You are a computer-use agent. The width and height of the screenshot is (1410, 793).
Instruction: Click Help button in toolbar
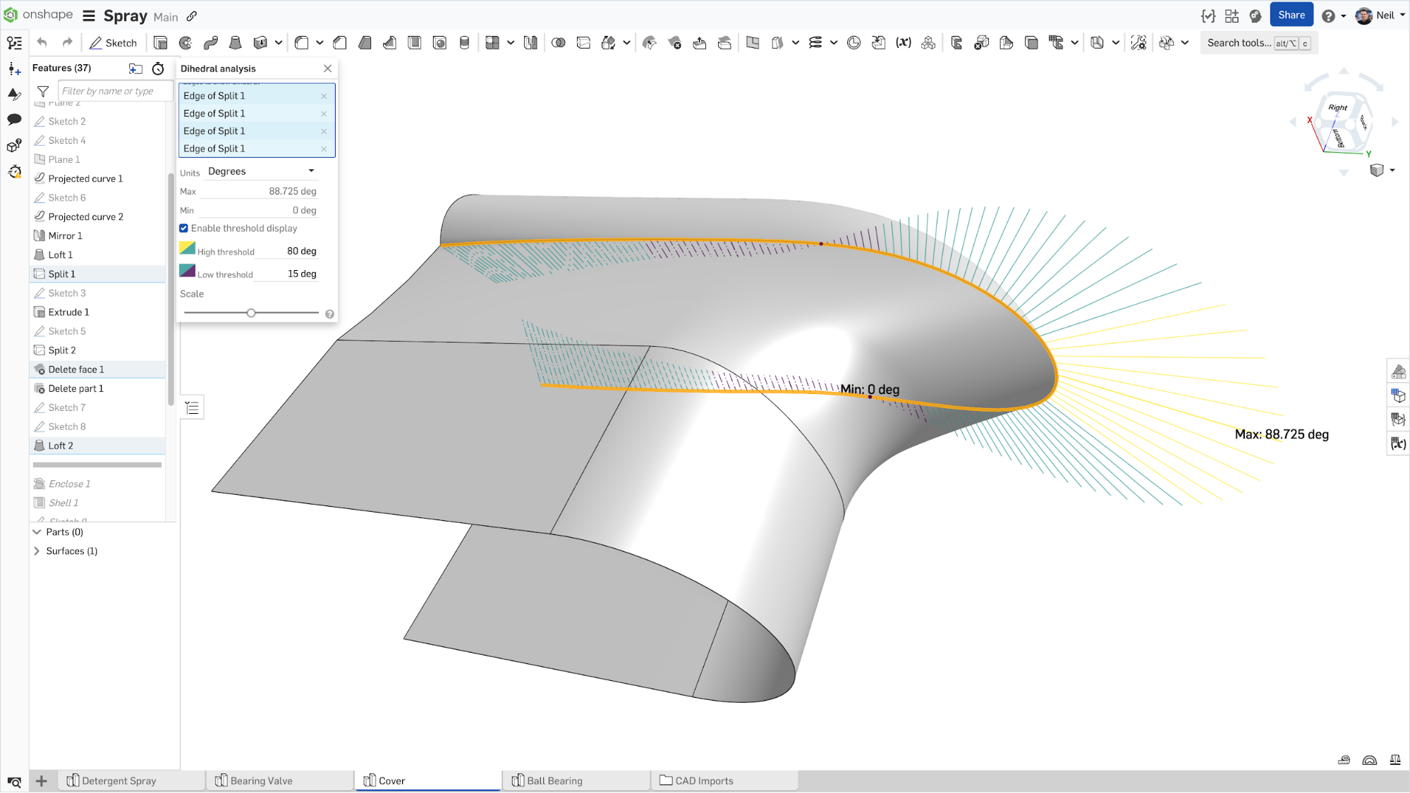pyautogui.click(x=1329, y=15)
